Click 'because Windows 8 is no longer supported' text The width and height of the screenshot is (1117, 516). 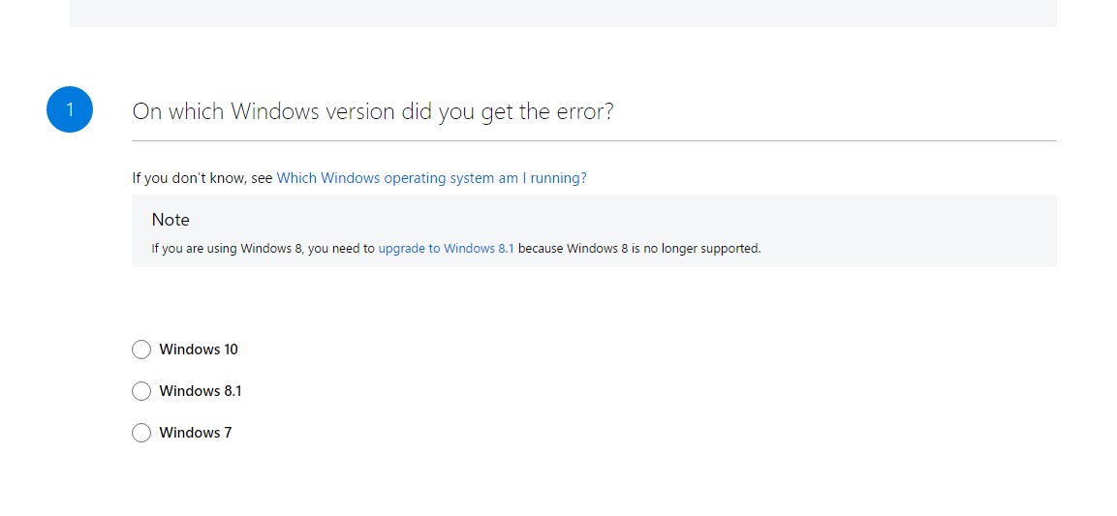coord(639,249)
